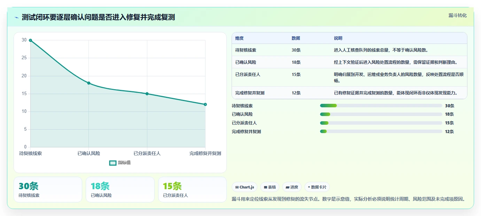The height and width of the screenshot is (216, 481).
Task: Click the 完成修复并复测 x-axis label
Action: click(205, 153)
